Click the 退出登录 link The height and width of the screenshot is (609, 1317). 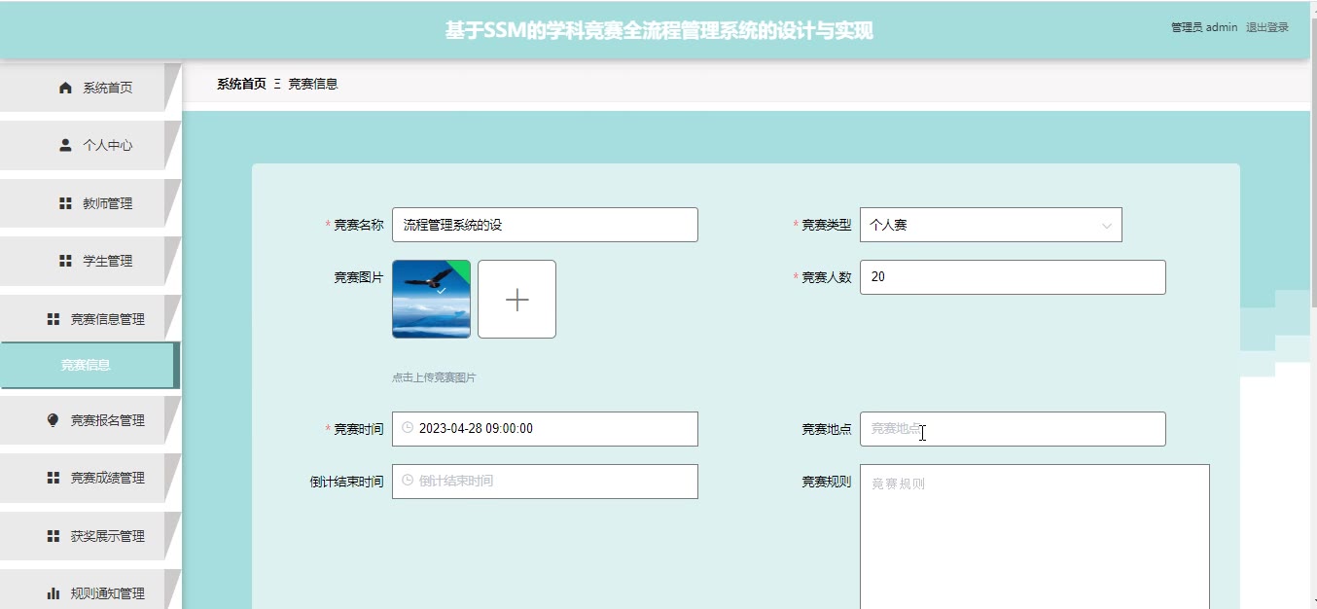coord(1266,27)
